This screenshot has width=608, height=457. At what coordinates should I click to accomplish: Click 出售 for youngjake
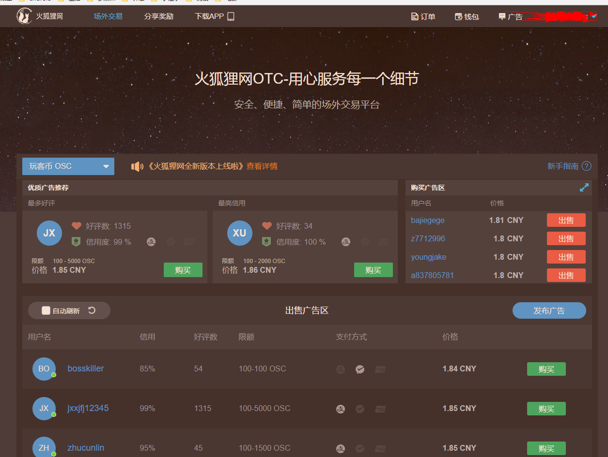coord(566,257)
